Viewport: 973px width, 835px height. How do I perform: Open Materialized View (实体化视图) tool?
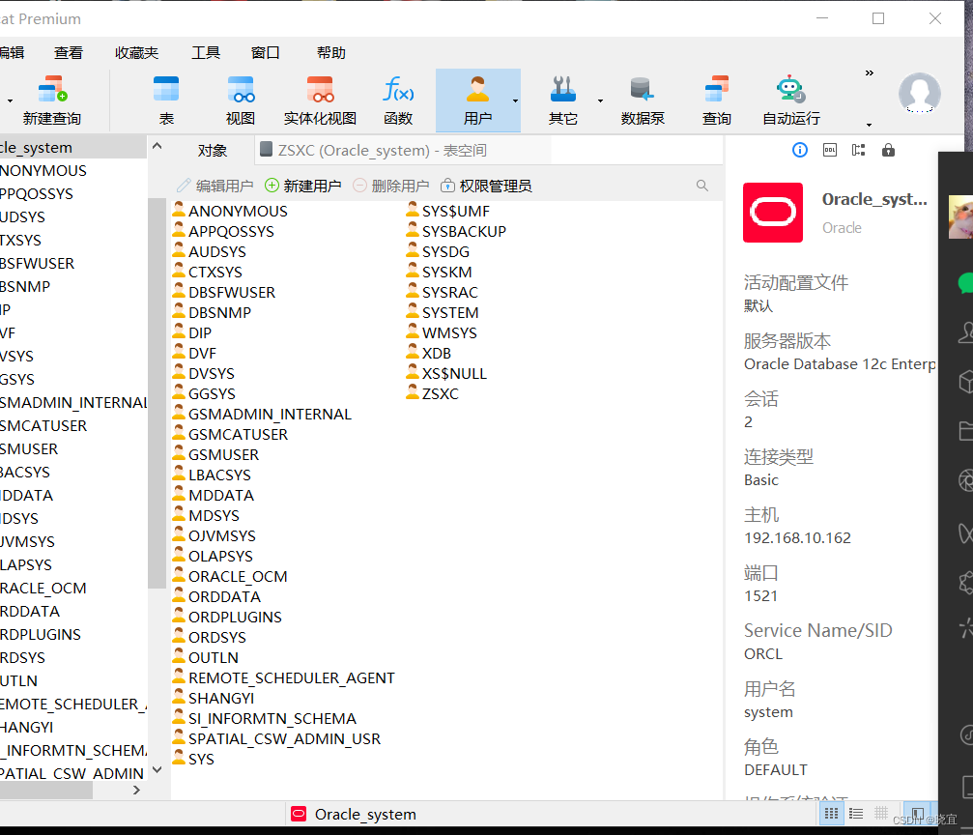(x=320, y=100)
